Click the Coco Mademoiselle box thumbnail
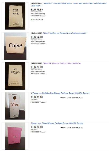Image resolution: width=109 pixels, height=151 pixels. click(15, 16)
